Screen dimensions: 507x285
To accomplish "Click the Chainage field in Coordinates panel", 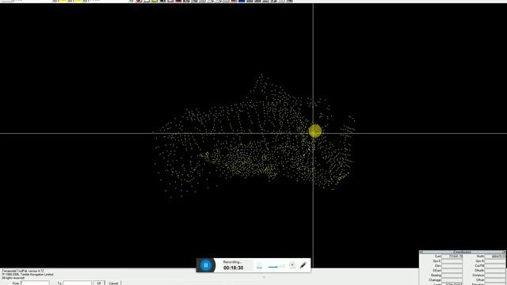I will click(452, 279).
